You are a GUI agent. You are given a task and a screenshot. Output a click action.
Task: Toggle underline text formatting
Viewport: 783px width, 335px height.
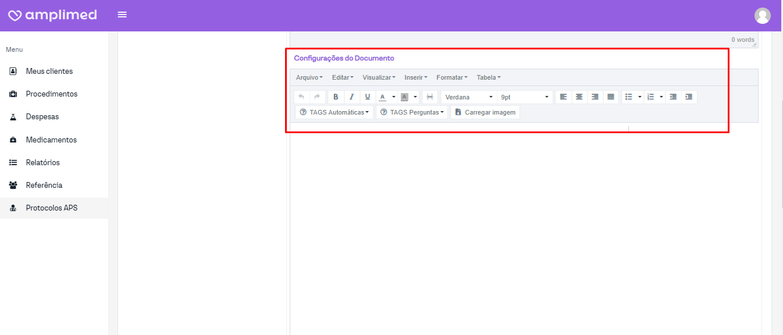click(367, 97)
